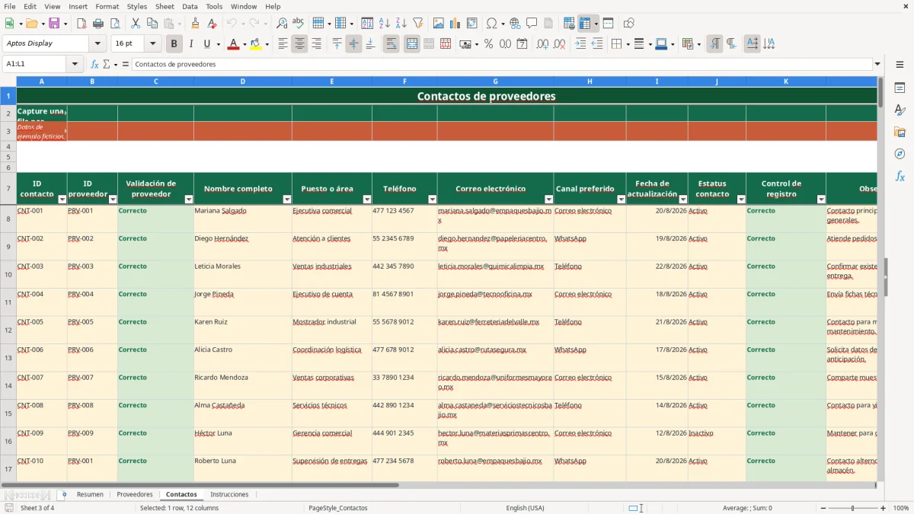The image size is (914, 514).
Task: Click the Clear Direct Formatting icon
Action: (212, 24)
